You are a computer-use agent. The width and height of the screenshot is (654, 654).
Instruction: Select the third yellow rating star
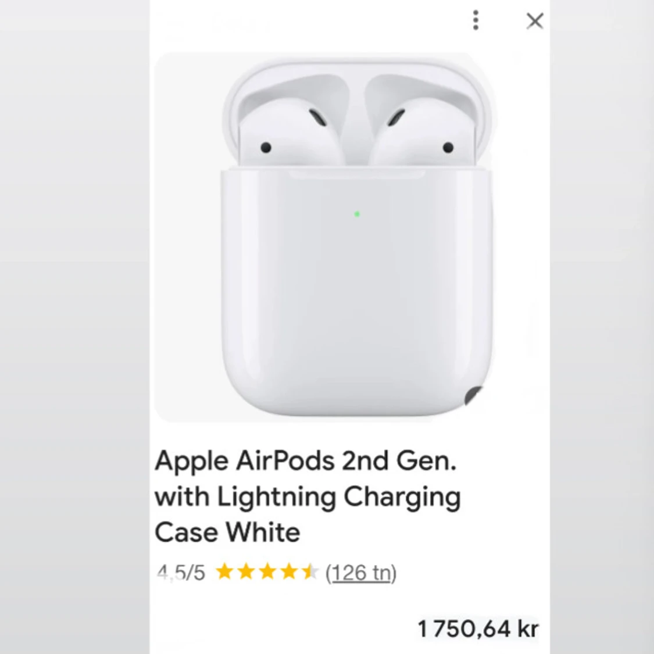pos(267,571)
